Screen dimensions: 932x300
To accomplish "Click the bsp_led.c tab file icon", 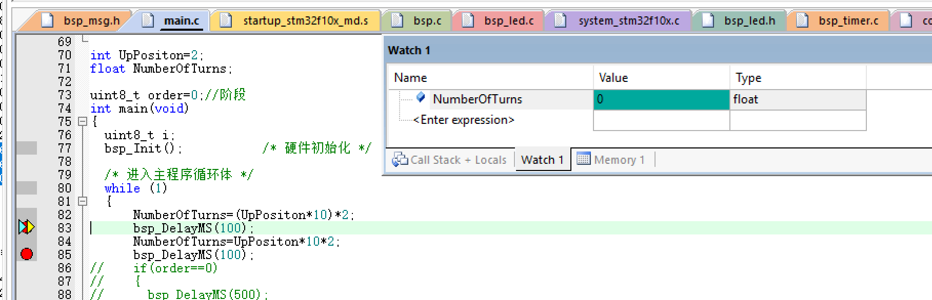I will click(468, 20).
